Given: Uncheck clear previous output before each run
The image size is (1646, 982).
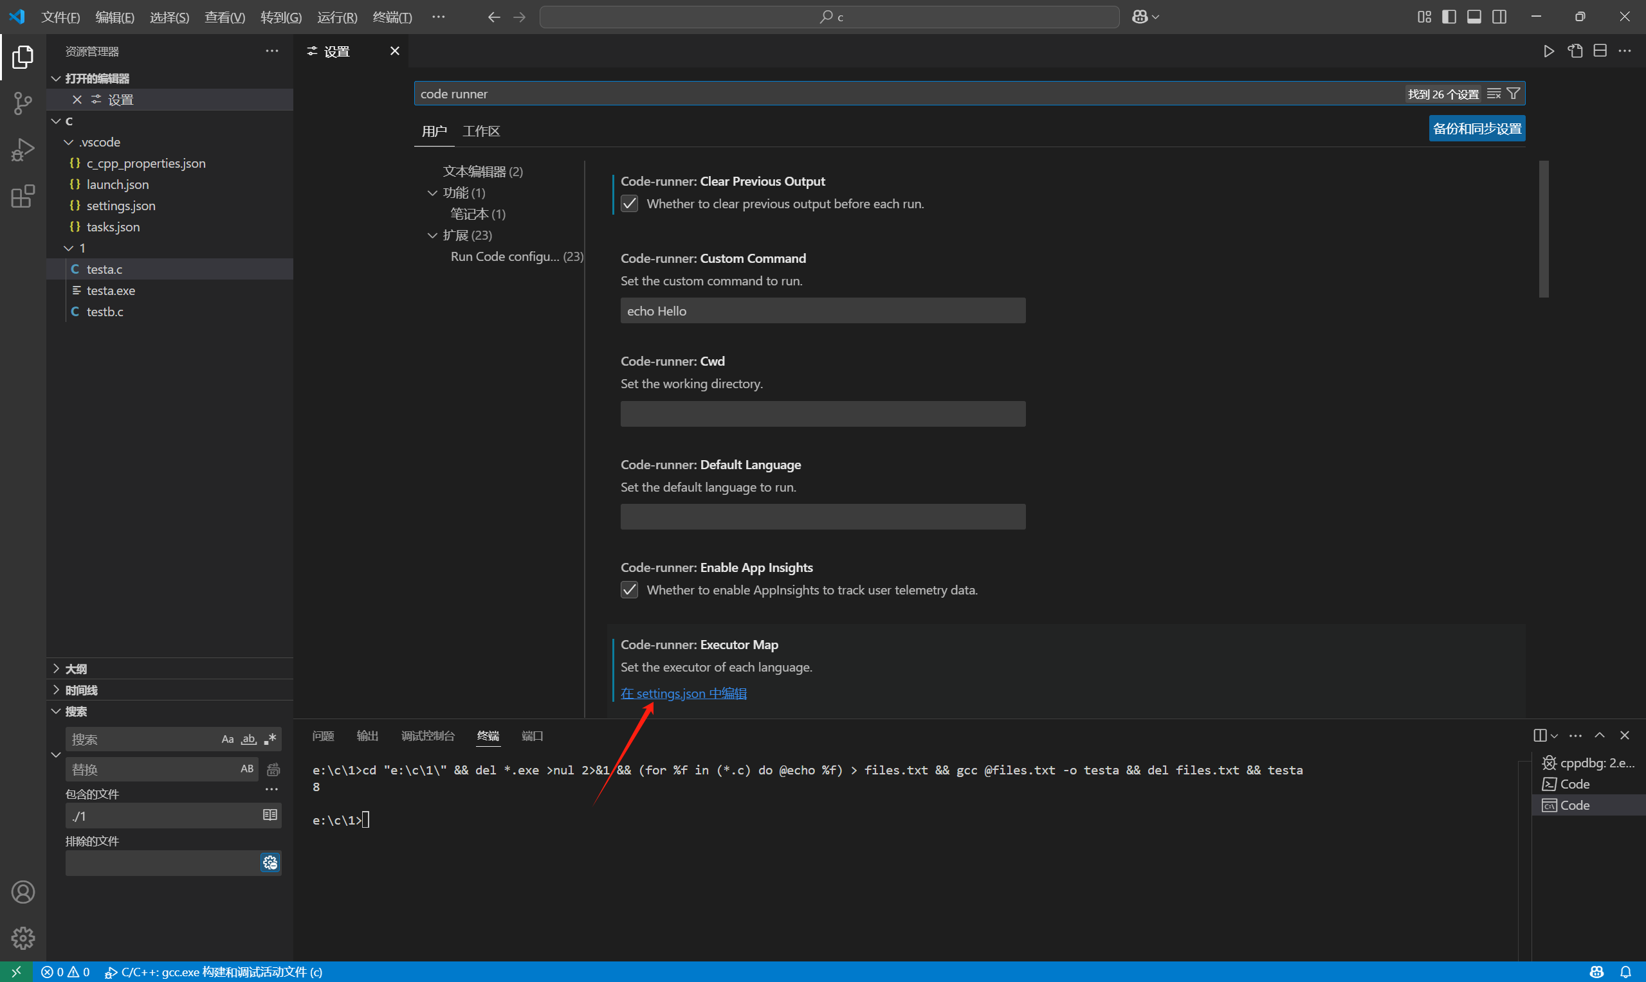Looking at the screenshot, I should 628,203.
